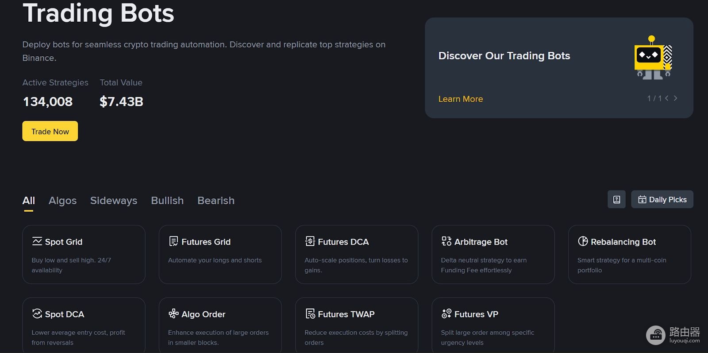
Task: Open the Algo Order title
Action: pos(204,314)
